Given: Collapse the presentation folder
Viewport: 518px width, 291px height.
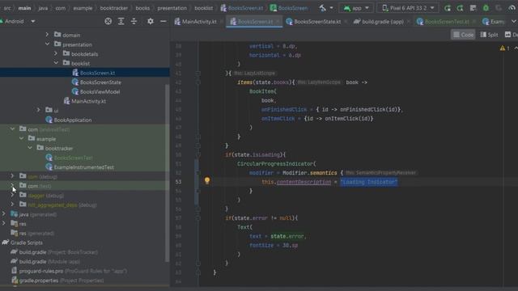Looking at the screenshot, I should [47, 44].
